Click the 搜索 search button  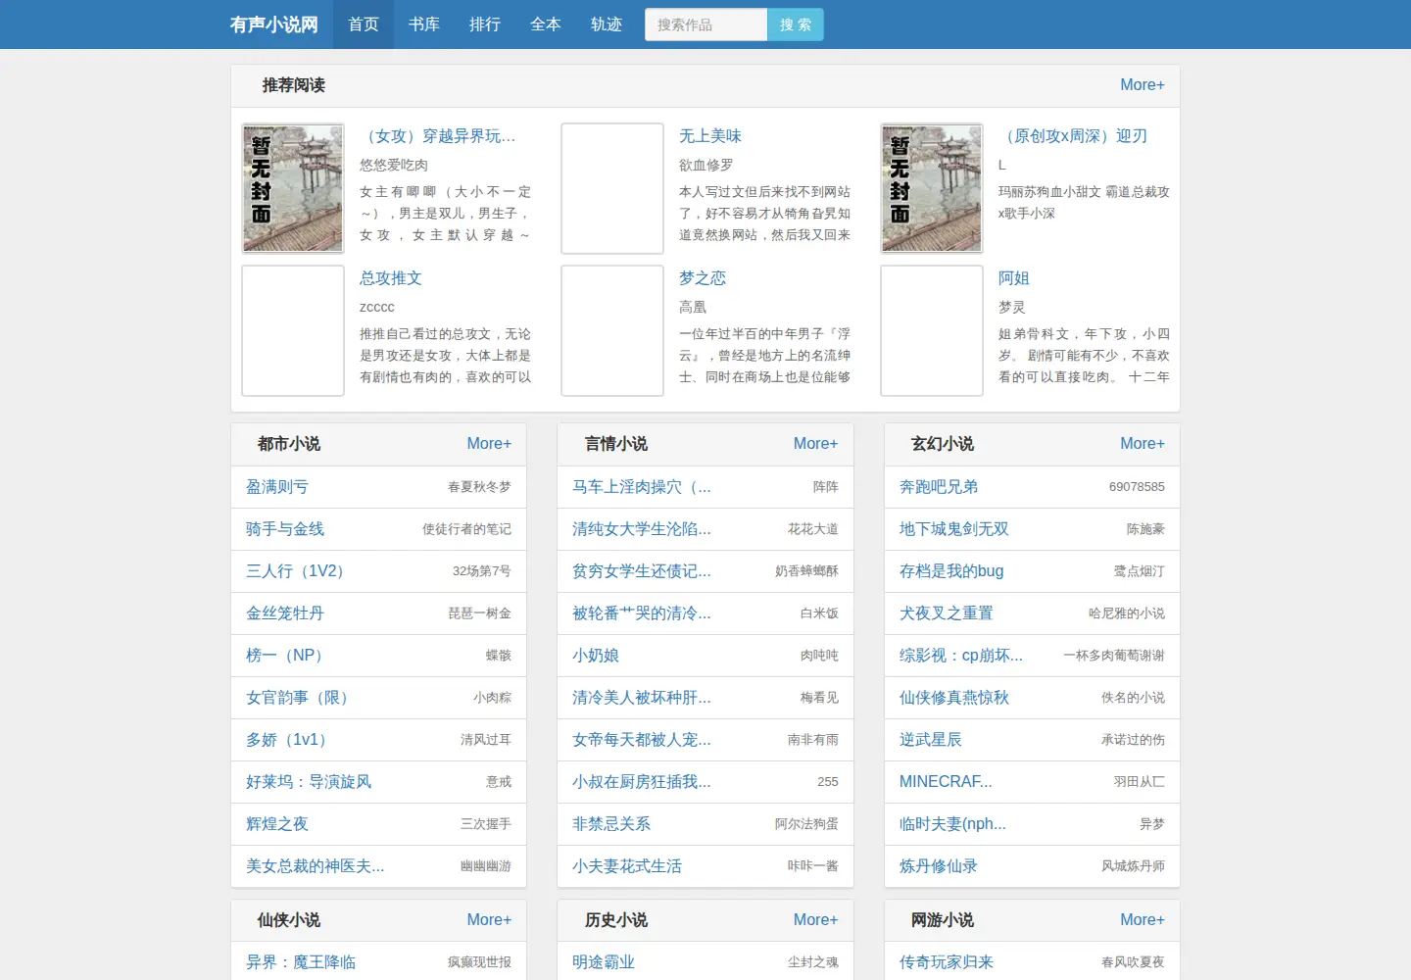796,24
